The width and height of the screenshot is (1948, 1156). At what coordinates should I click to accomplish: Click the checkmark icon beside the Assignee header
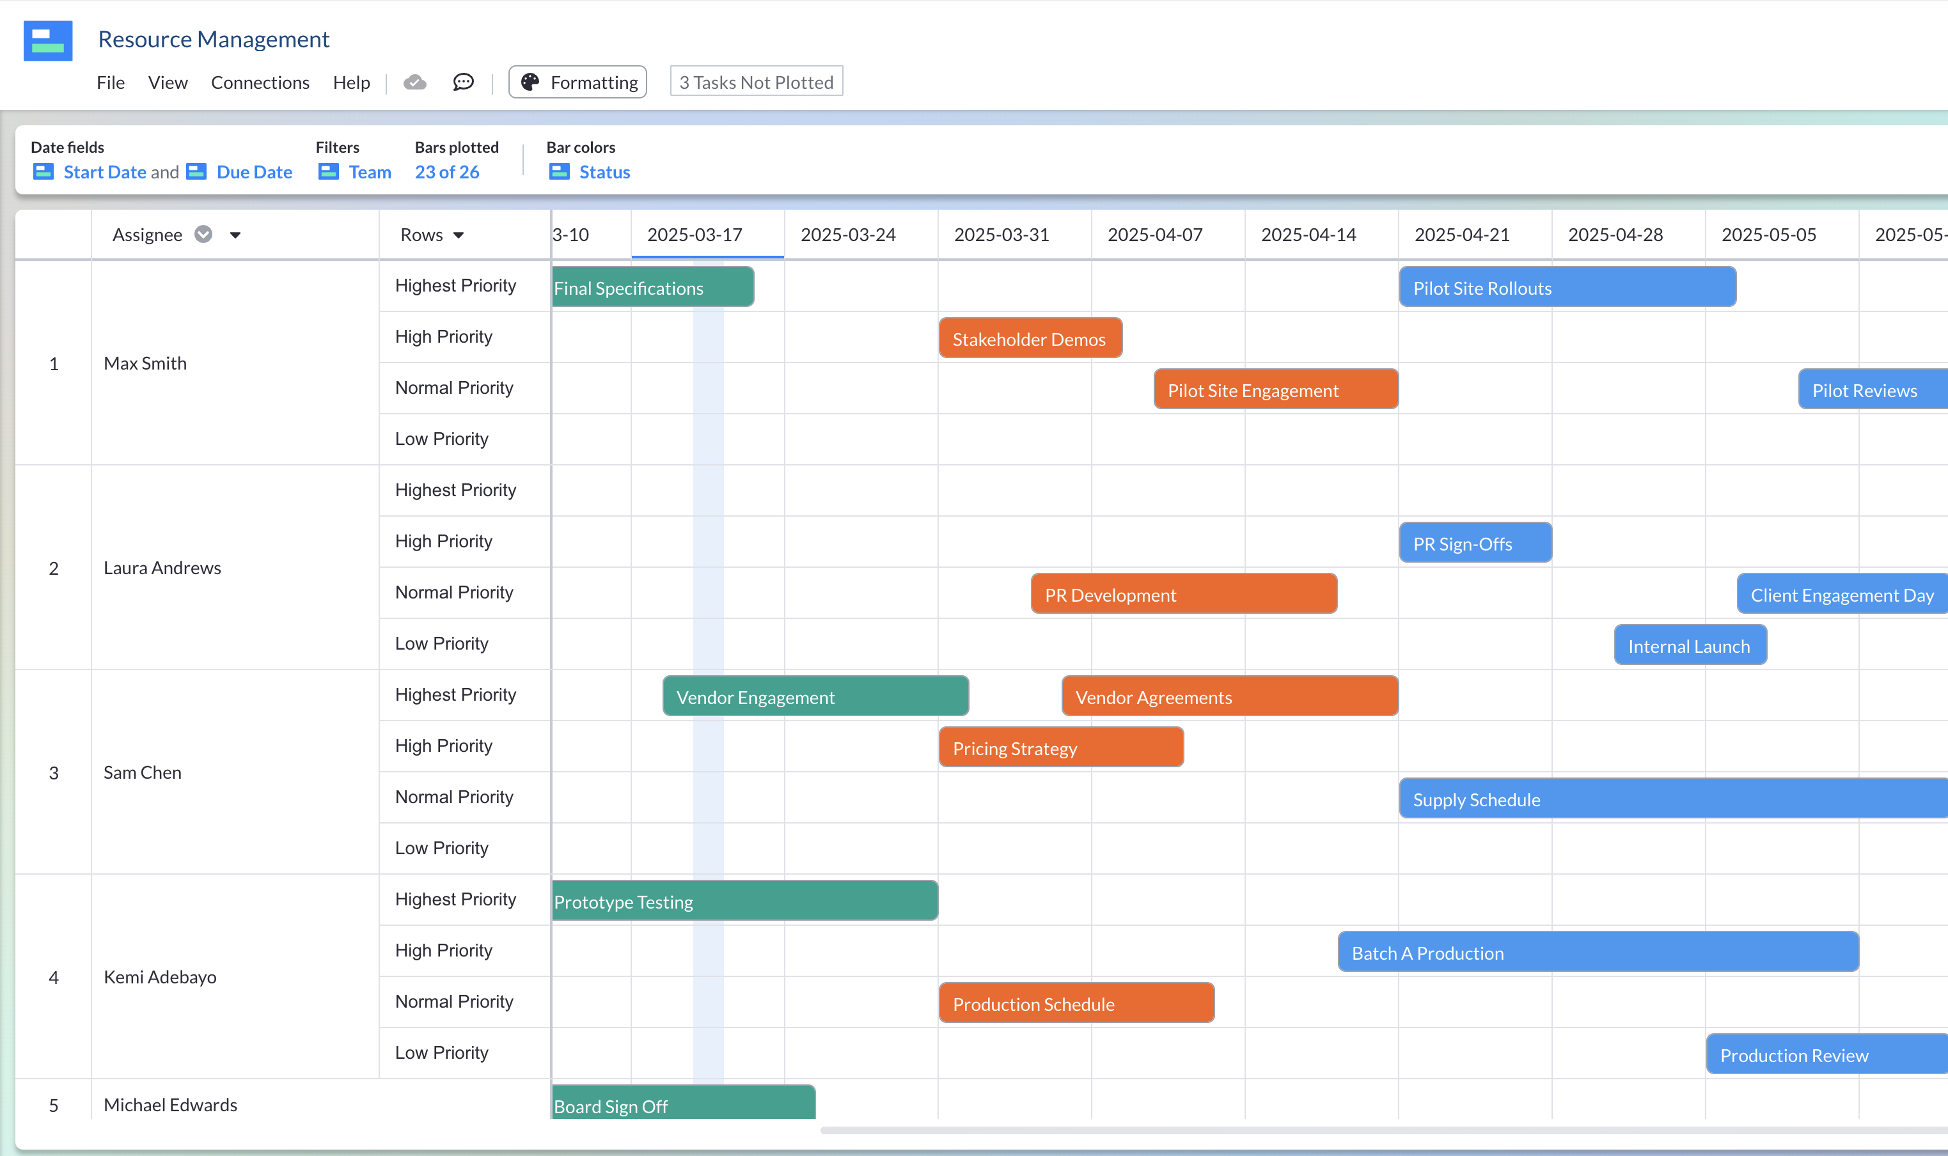pos(203,233)
